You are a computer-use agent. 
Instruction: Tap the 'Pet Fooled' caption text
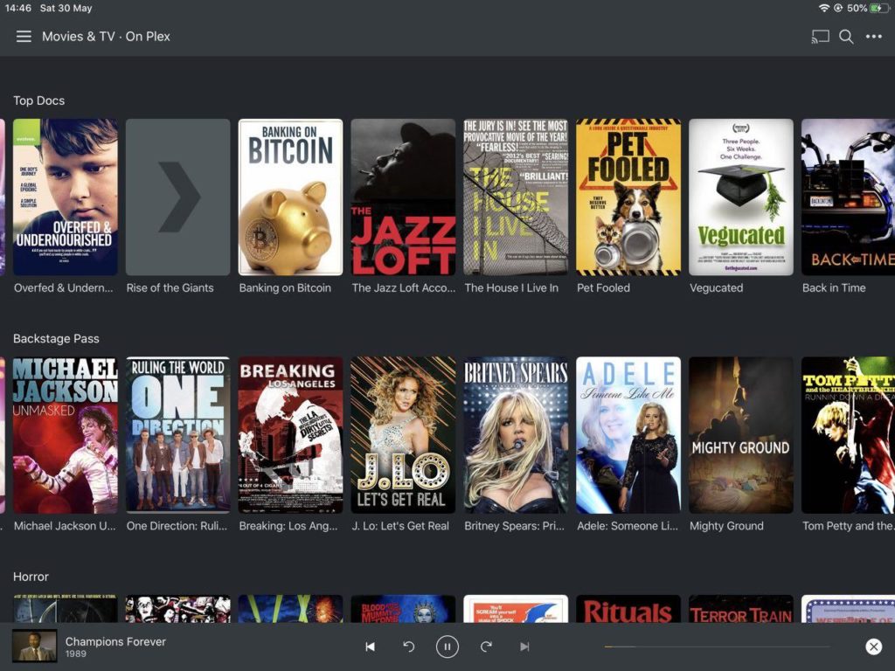(603, 288)
